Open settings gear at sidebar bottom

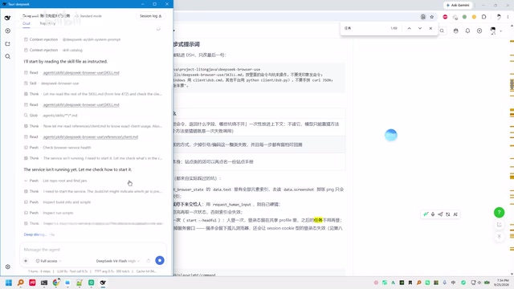click(7, 267)
